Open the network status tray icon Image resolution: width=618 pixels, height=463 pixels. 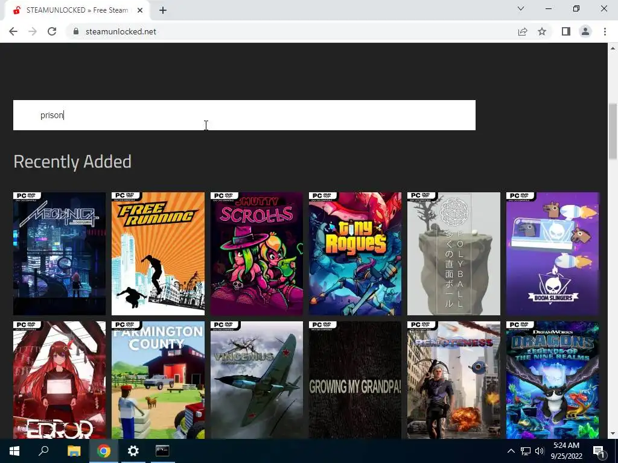point(526,451)
